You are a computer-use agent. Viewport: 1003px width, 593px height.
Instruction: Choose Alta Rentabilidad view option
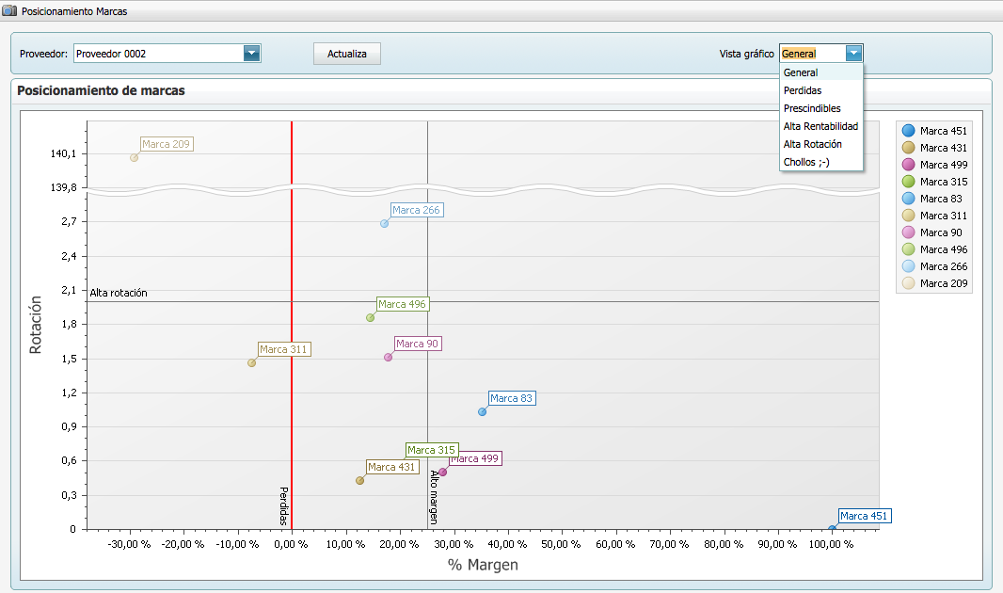click(x=820, y=126)
